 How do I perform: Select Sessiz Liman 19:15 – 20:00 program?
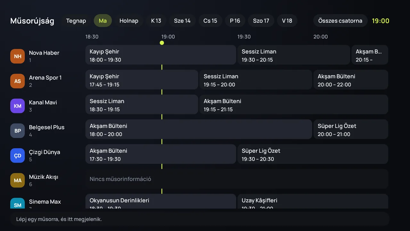pos(256,80)
